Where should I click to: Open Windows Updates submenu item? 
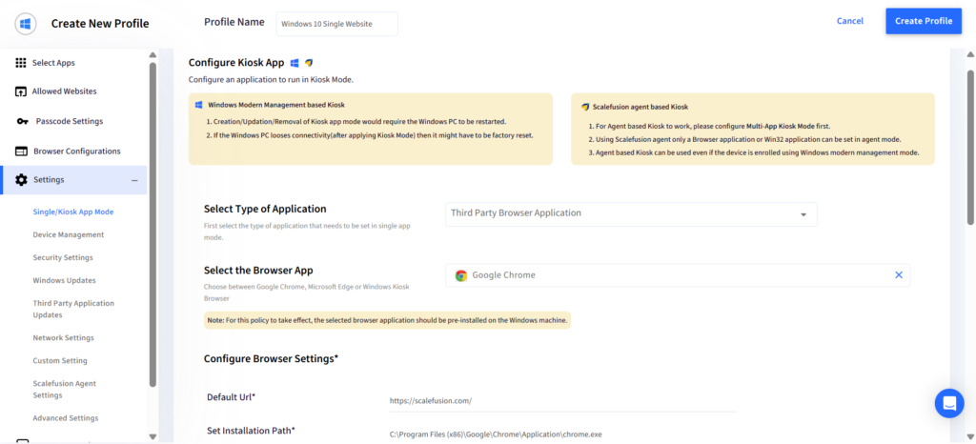coord(64,280)
